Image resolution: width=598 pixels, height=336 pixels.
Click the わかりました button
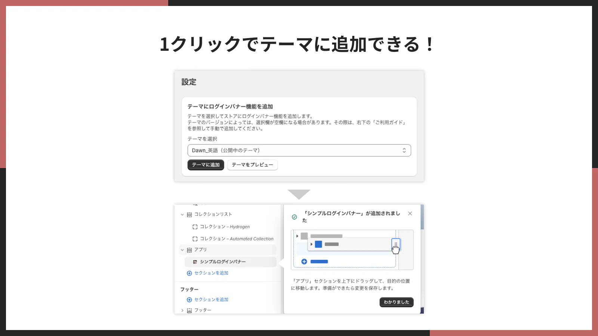pos(397,302)
